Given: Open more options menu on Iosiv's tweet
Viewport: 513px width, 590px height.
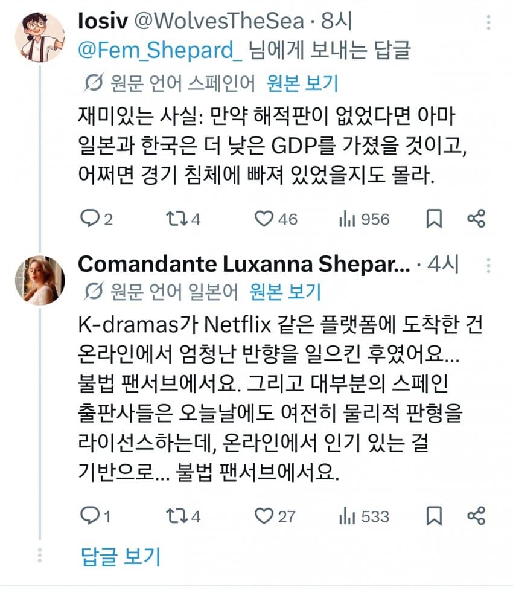Looking at the screenshot, I should 488,23.
